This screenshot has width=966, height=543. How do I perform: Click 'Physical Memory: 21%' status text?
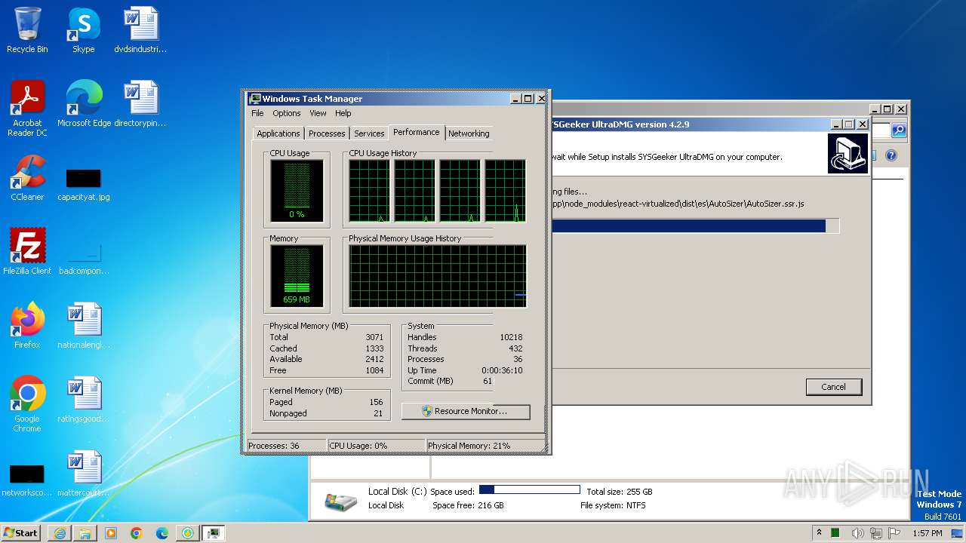[x=469, y=446]
